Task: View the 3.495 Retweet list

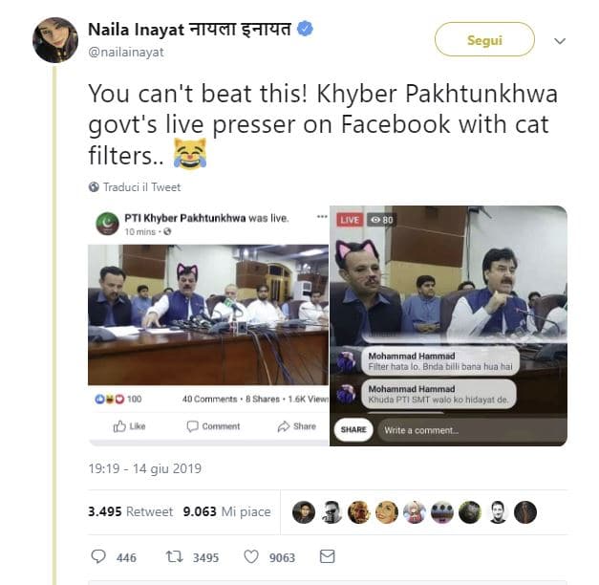Action: (x=131, y=511)
